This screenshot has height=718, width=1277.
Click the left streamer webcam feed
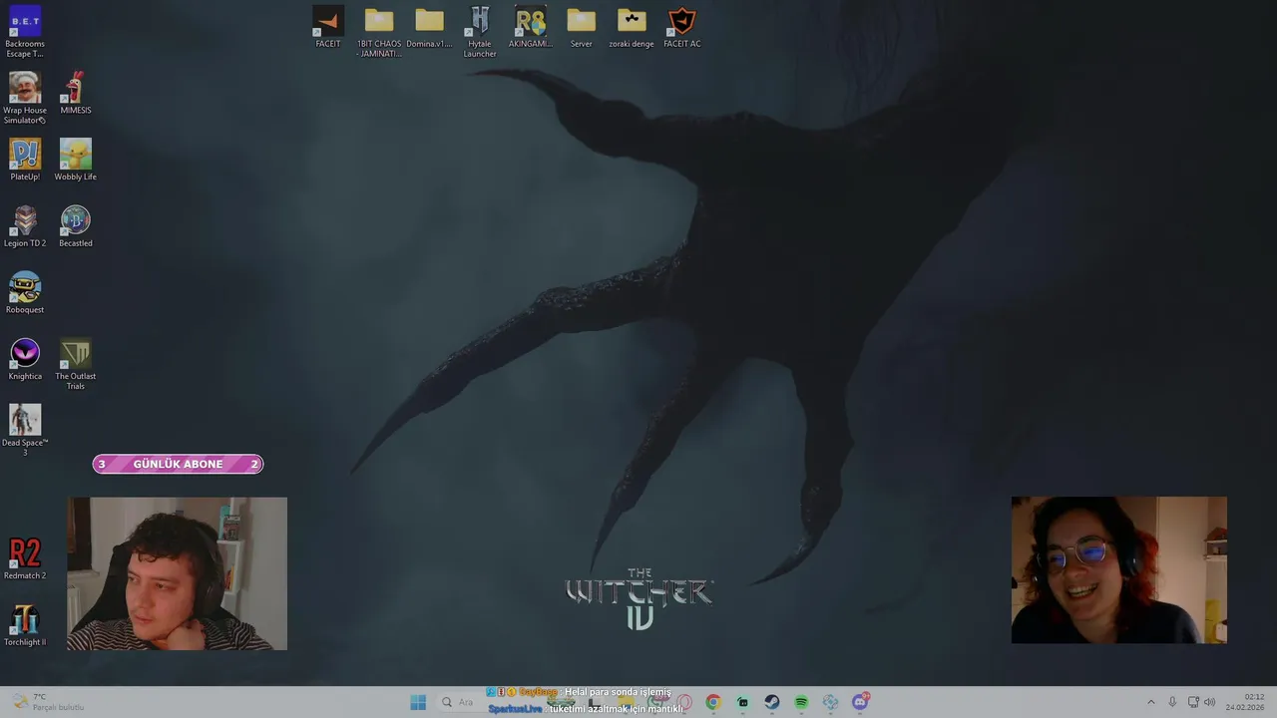click(x=177, y=573)
